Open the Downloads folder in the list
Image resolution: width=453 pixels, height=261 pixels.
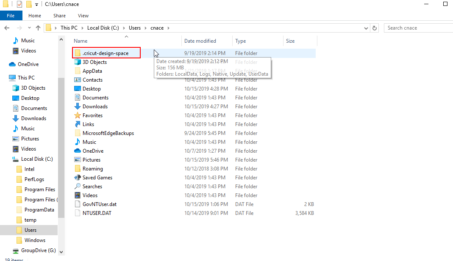pos(94,106)
